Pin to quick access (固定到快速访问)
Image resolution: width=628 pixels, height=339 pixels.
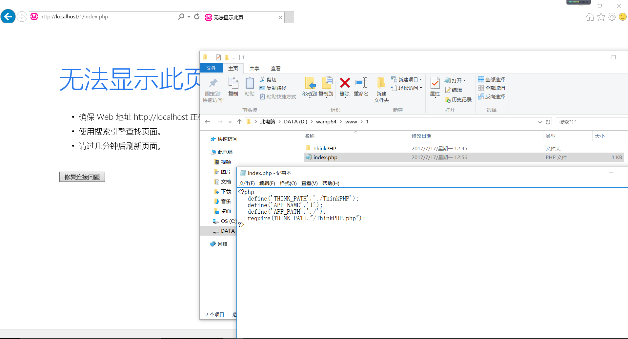[x=213, y=90]
